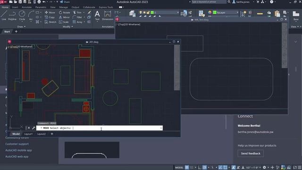Toggle snap mode in status bar

[x=192, y=167]
